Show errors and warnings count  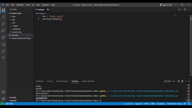tap(10, 104)
